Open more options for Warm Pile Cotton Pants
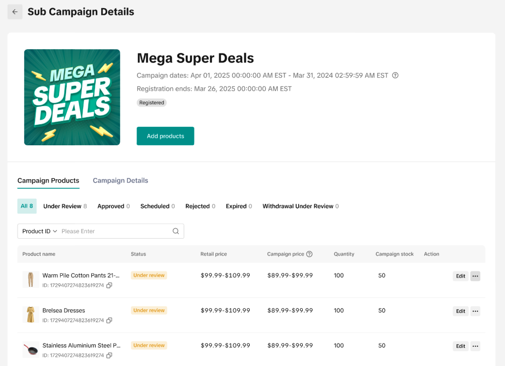The image size is (505, 366). pos(475,276)
